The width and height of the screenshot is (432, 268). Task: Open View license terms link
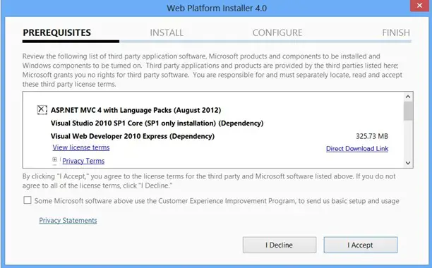tap(81, 147)
